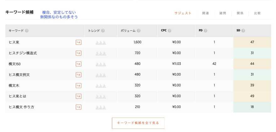Click help icon next to SD header
276x132 pixels.
(243, 31)
